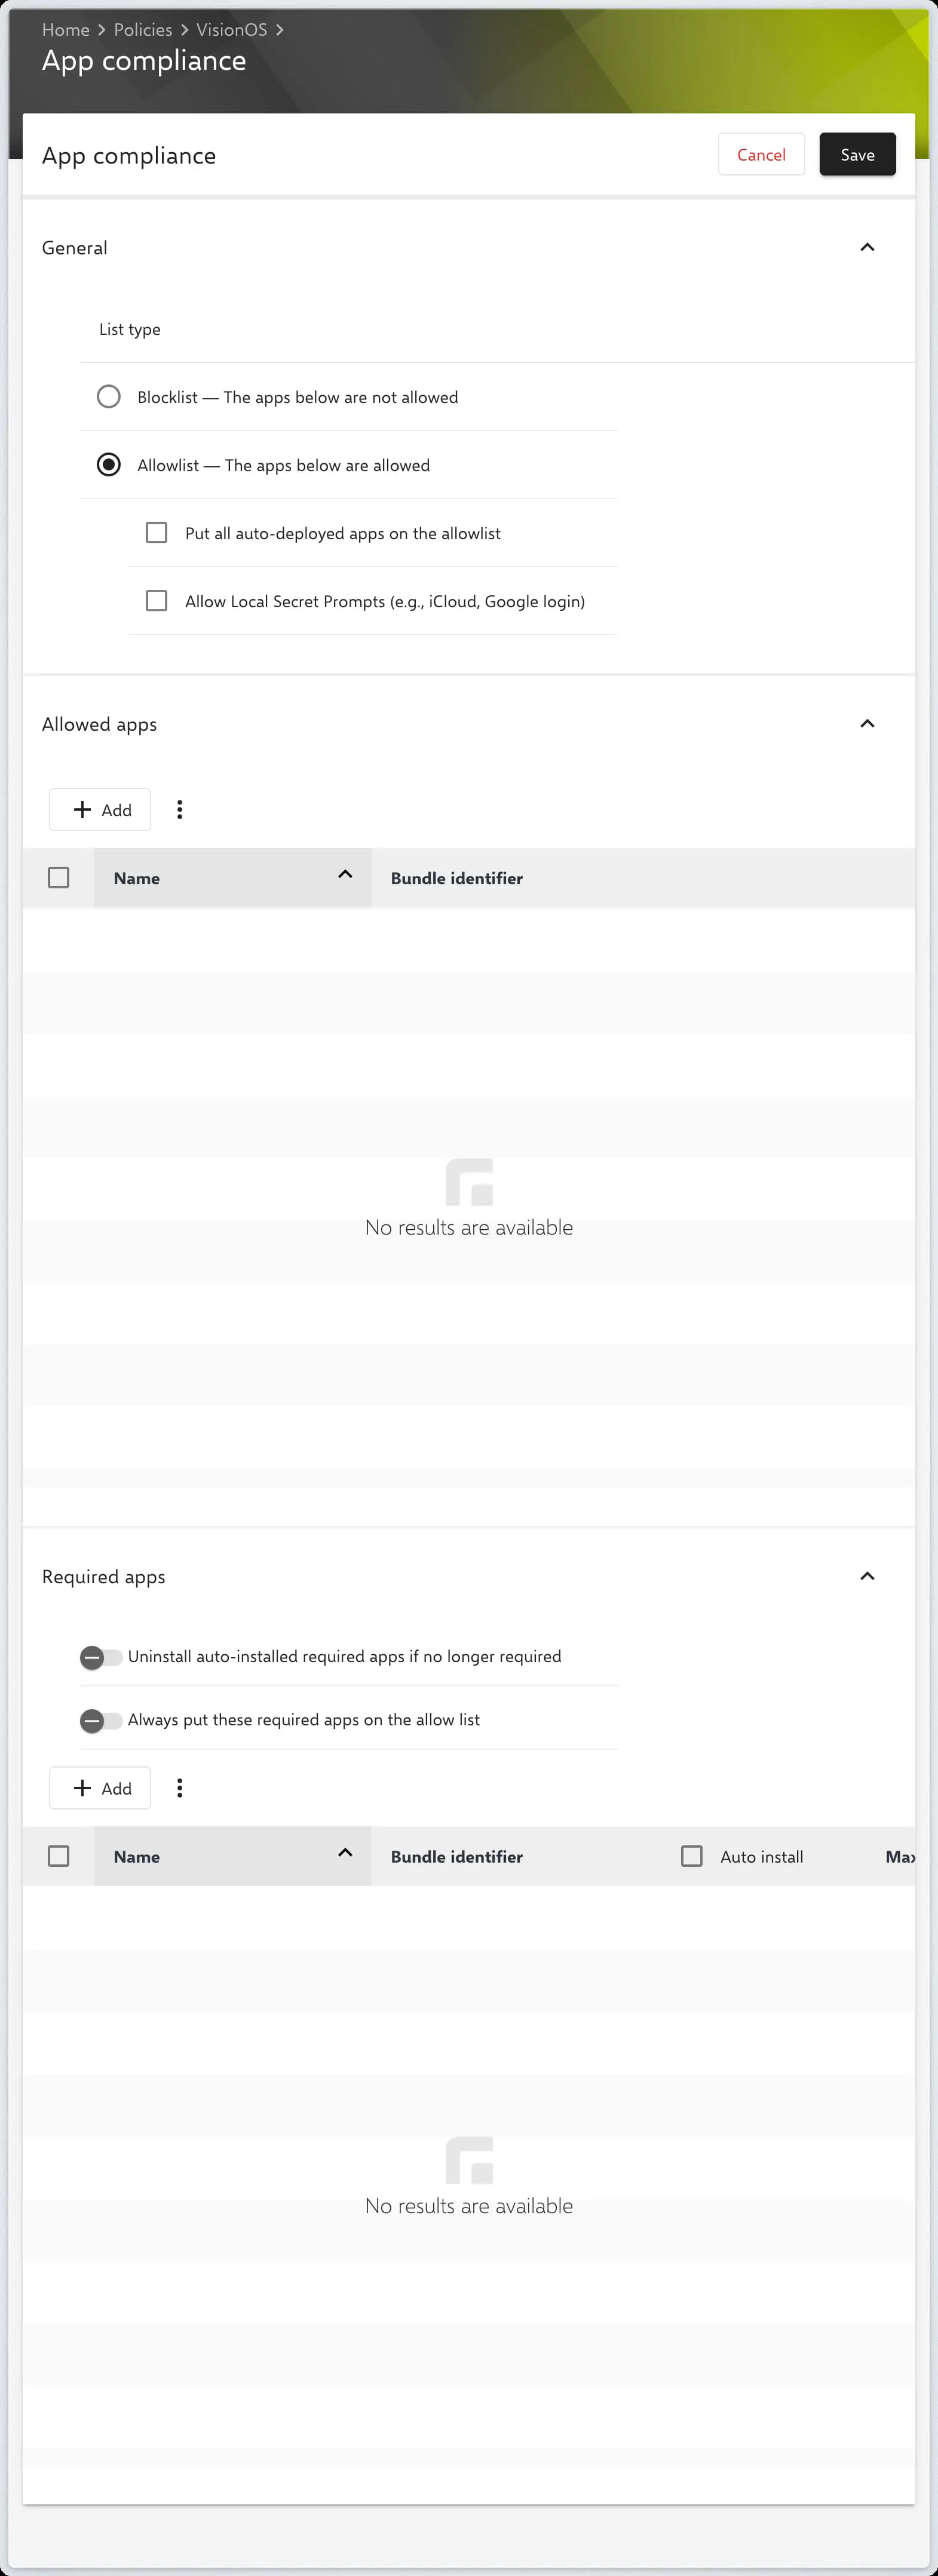The height and width of the screenshot is (2576, 938).
Task: Navigate to VisionOS breadcrumb link
Action: [231, 30]
